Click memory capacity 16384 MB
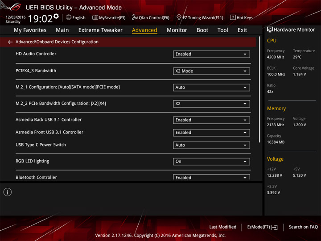 click(276, 142)
